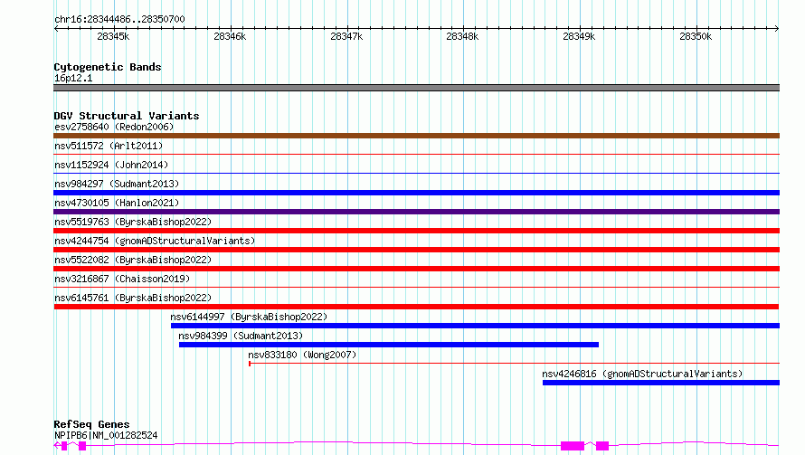Image resolution: width=805 pixels, height=455 pixels.
Task: Click the purple nsv4730105 variant bar
Action: click(x=416, y=212)
